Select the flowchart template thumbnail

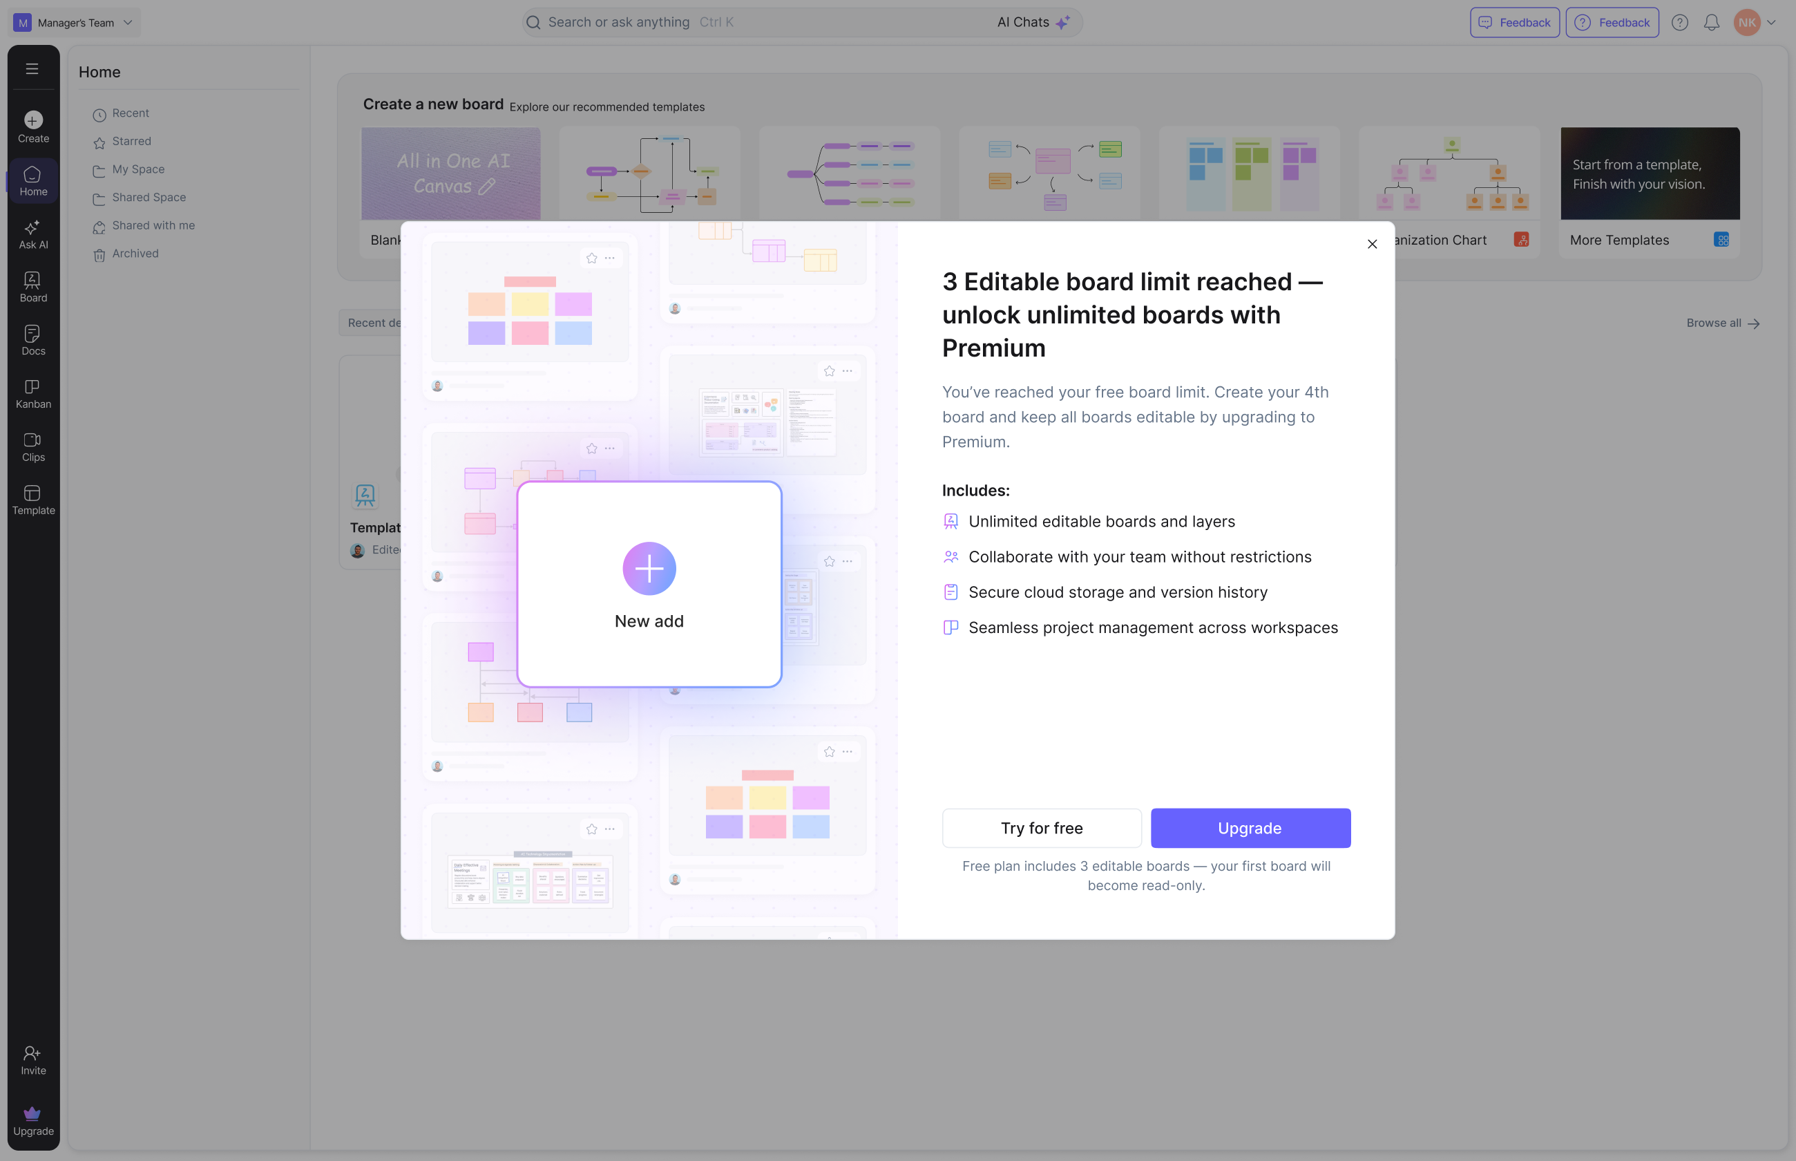coord(649,173)
